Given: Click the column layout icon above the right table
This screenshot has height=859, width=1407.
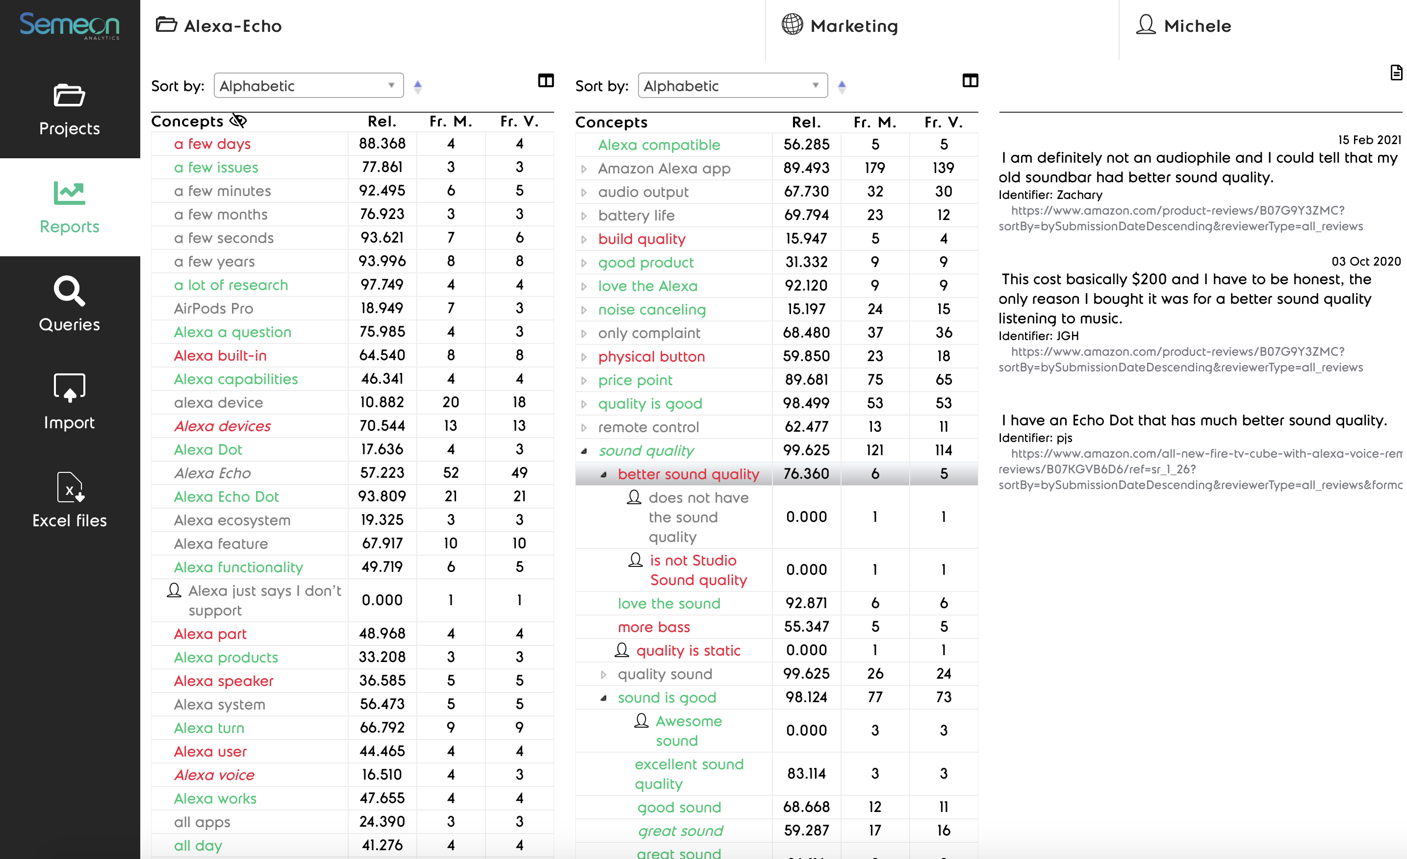Looking at the screenshot, I should (x=970, y=81).
